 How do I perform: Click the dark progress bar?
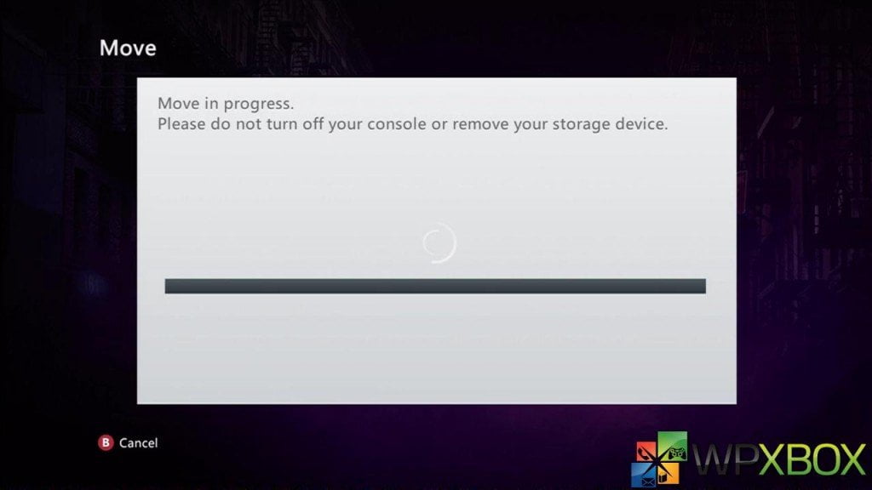click(435, 286)
